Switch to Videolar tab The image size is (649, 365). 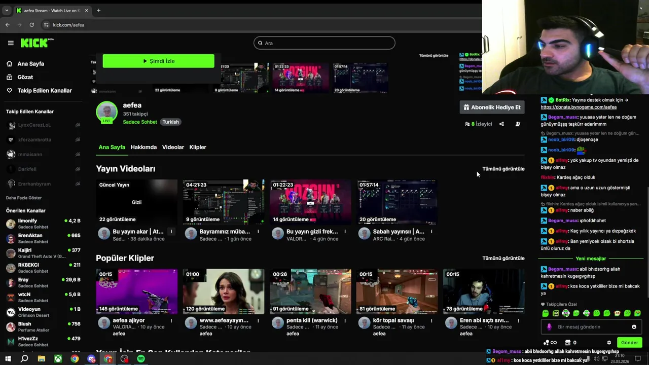pyautogui.click(x=173, y=147)
